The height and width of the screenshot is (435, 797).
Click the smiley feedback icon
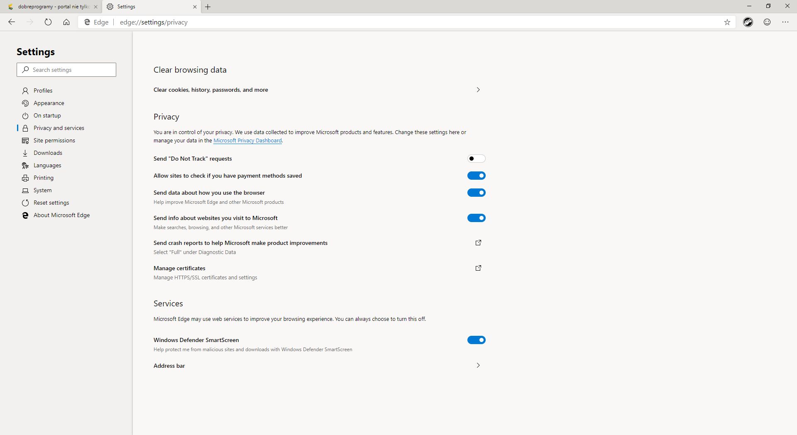coord(767,22)
